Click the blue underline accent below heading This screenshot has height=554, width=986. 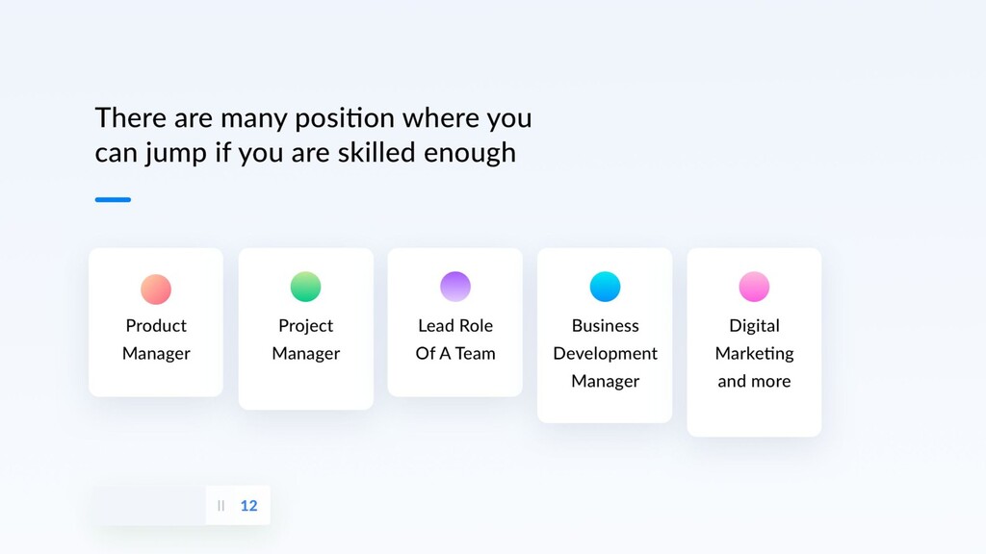click(114, 200)
